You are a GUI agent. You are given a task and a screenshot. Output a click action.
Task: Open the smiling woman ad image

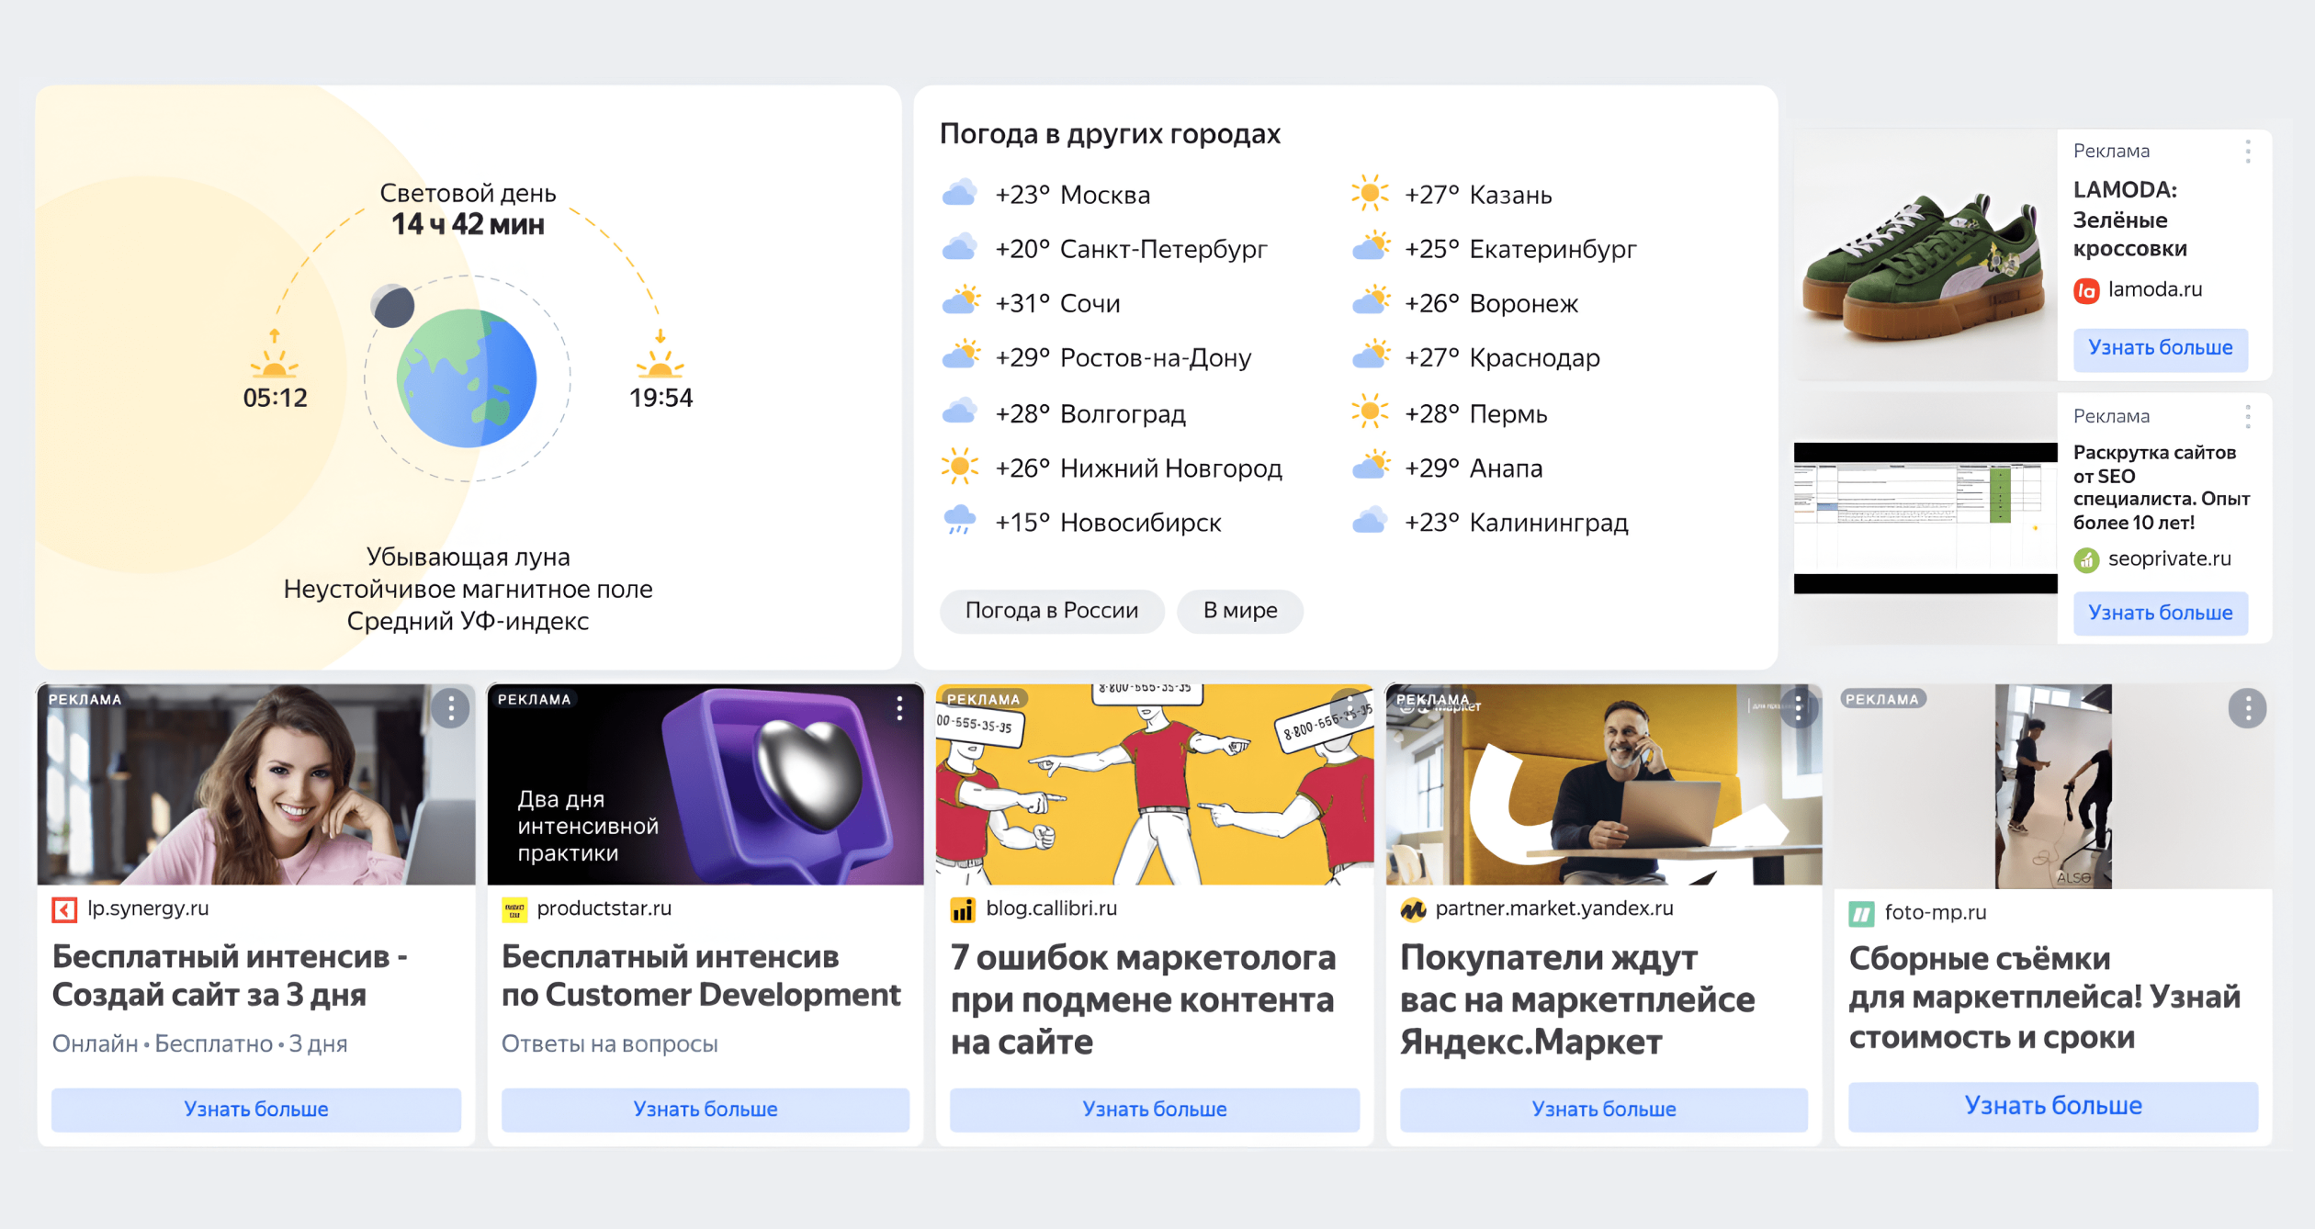[256, 784]
